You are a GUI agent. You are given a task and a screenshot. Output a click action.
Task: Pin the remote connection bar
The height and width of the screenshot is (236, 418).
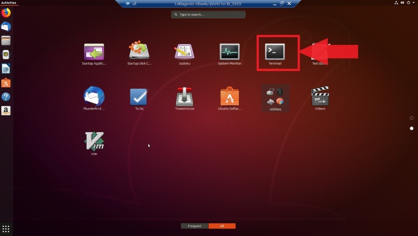click(x=128, y=3)
